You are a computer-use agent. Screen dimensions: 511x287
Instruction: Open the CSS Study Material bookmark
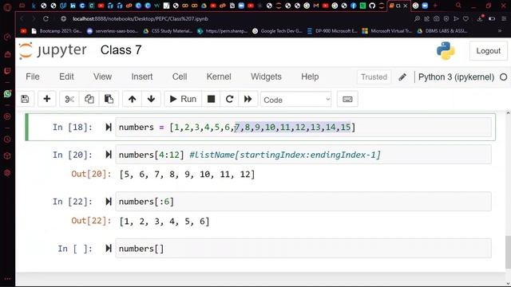(x=168, y=31)
